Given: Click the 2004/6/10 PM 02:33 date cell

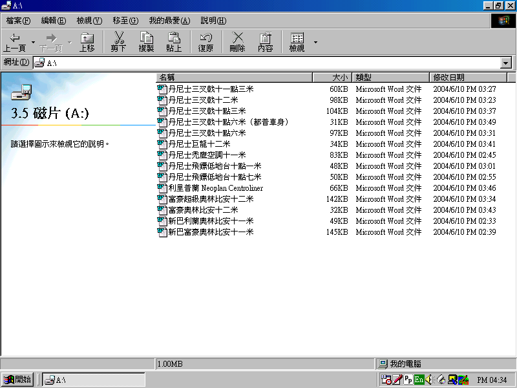Looking at the screenshot, I should click(465, 221).
